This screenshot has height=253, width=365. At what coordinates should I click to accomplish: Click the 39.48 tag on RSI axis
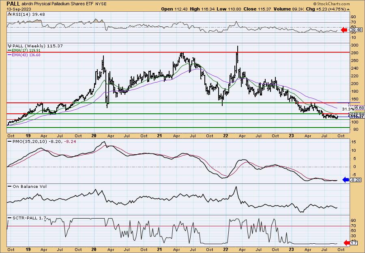click(x=356, y=30)
